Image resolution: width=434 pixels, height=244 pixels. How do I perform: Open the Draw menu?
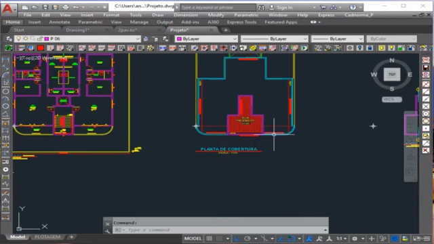158,15
